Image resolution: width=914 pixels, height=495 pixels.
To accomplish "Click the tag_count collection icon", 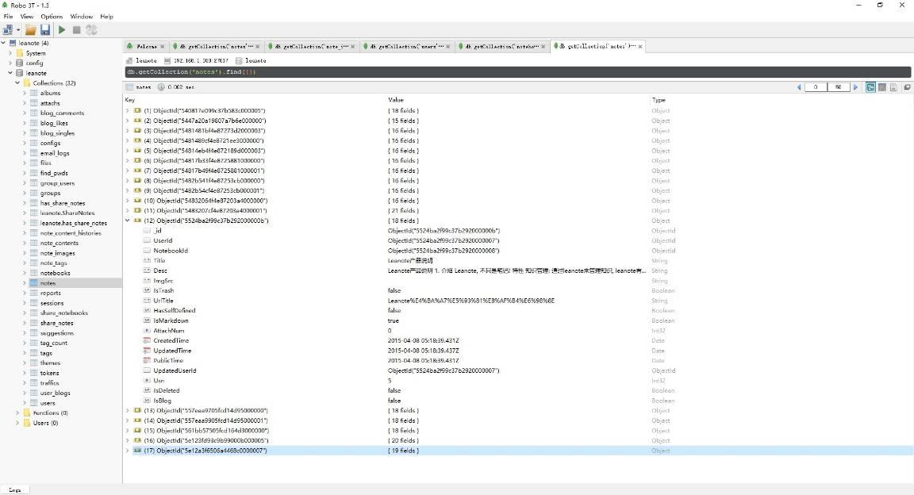I will pos(34,343).
